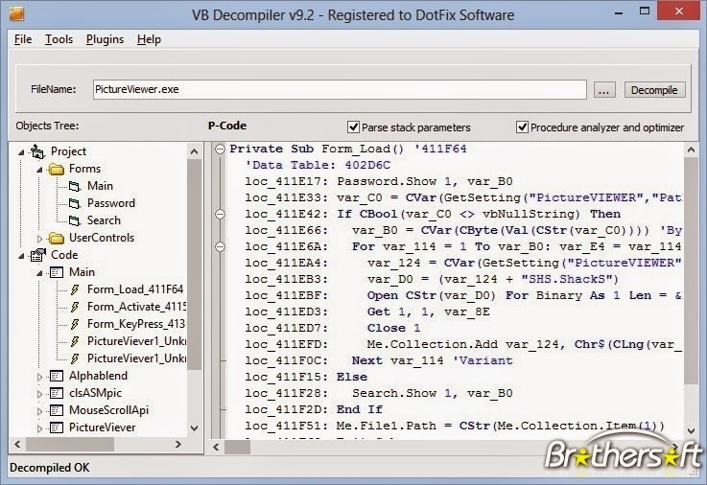The height and width of the screenshot is (485, 707).
Task: Click the FileName input field
Action: pyautogui.click(x=340, y=89)
